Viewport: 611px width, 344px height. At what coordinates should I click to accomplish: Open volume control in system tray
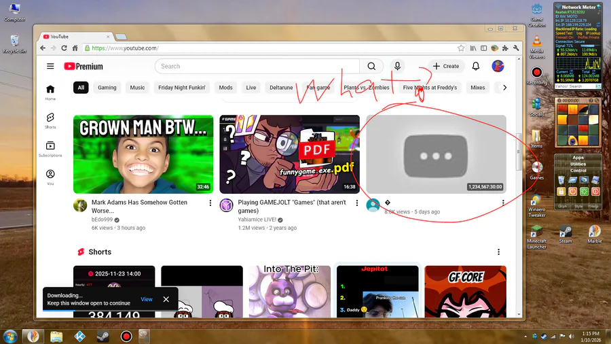tap(571, 337)
